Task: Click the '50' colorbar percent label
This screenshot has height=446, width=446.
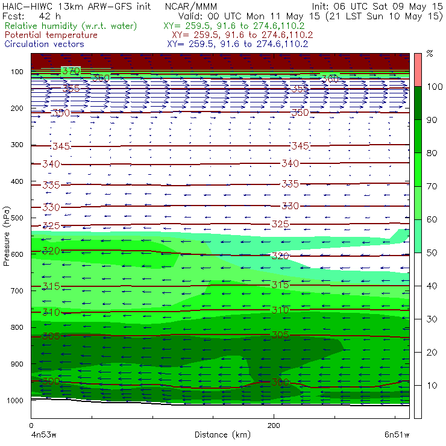Action: click(432, 253)
